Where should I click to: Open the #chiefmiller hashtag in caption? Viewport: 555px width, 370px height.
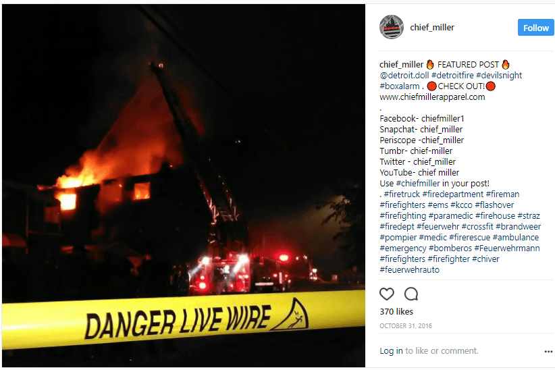click(418, 184)
